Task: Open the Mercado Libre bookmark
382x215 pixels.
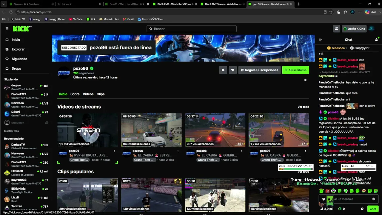Action: [x=109, y=19]
